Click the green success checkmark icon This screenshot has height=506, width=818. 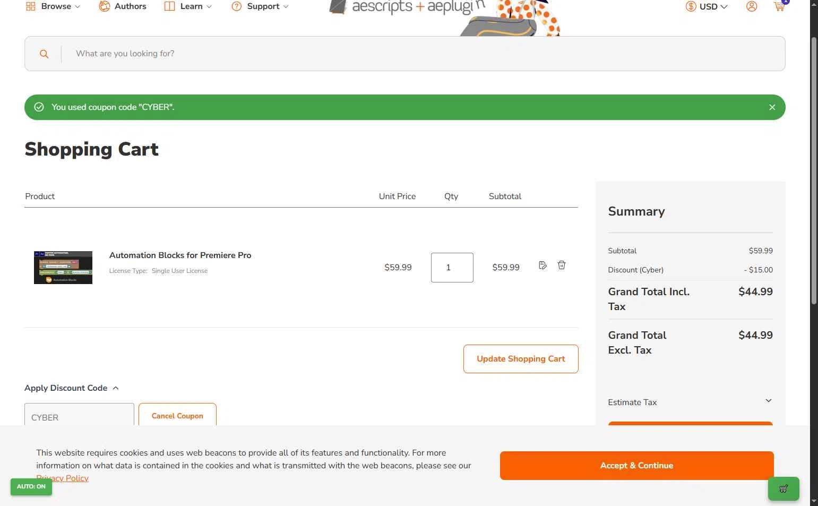pyautogui.click(x=39, y=107)
